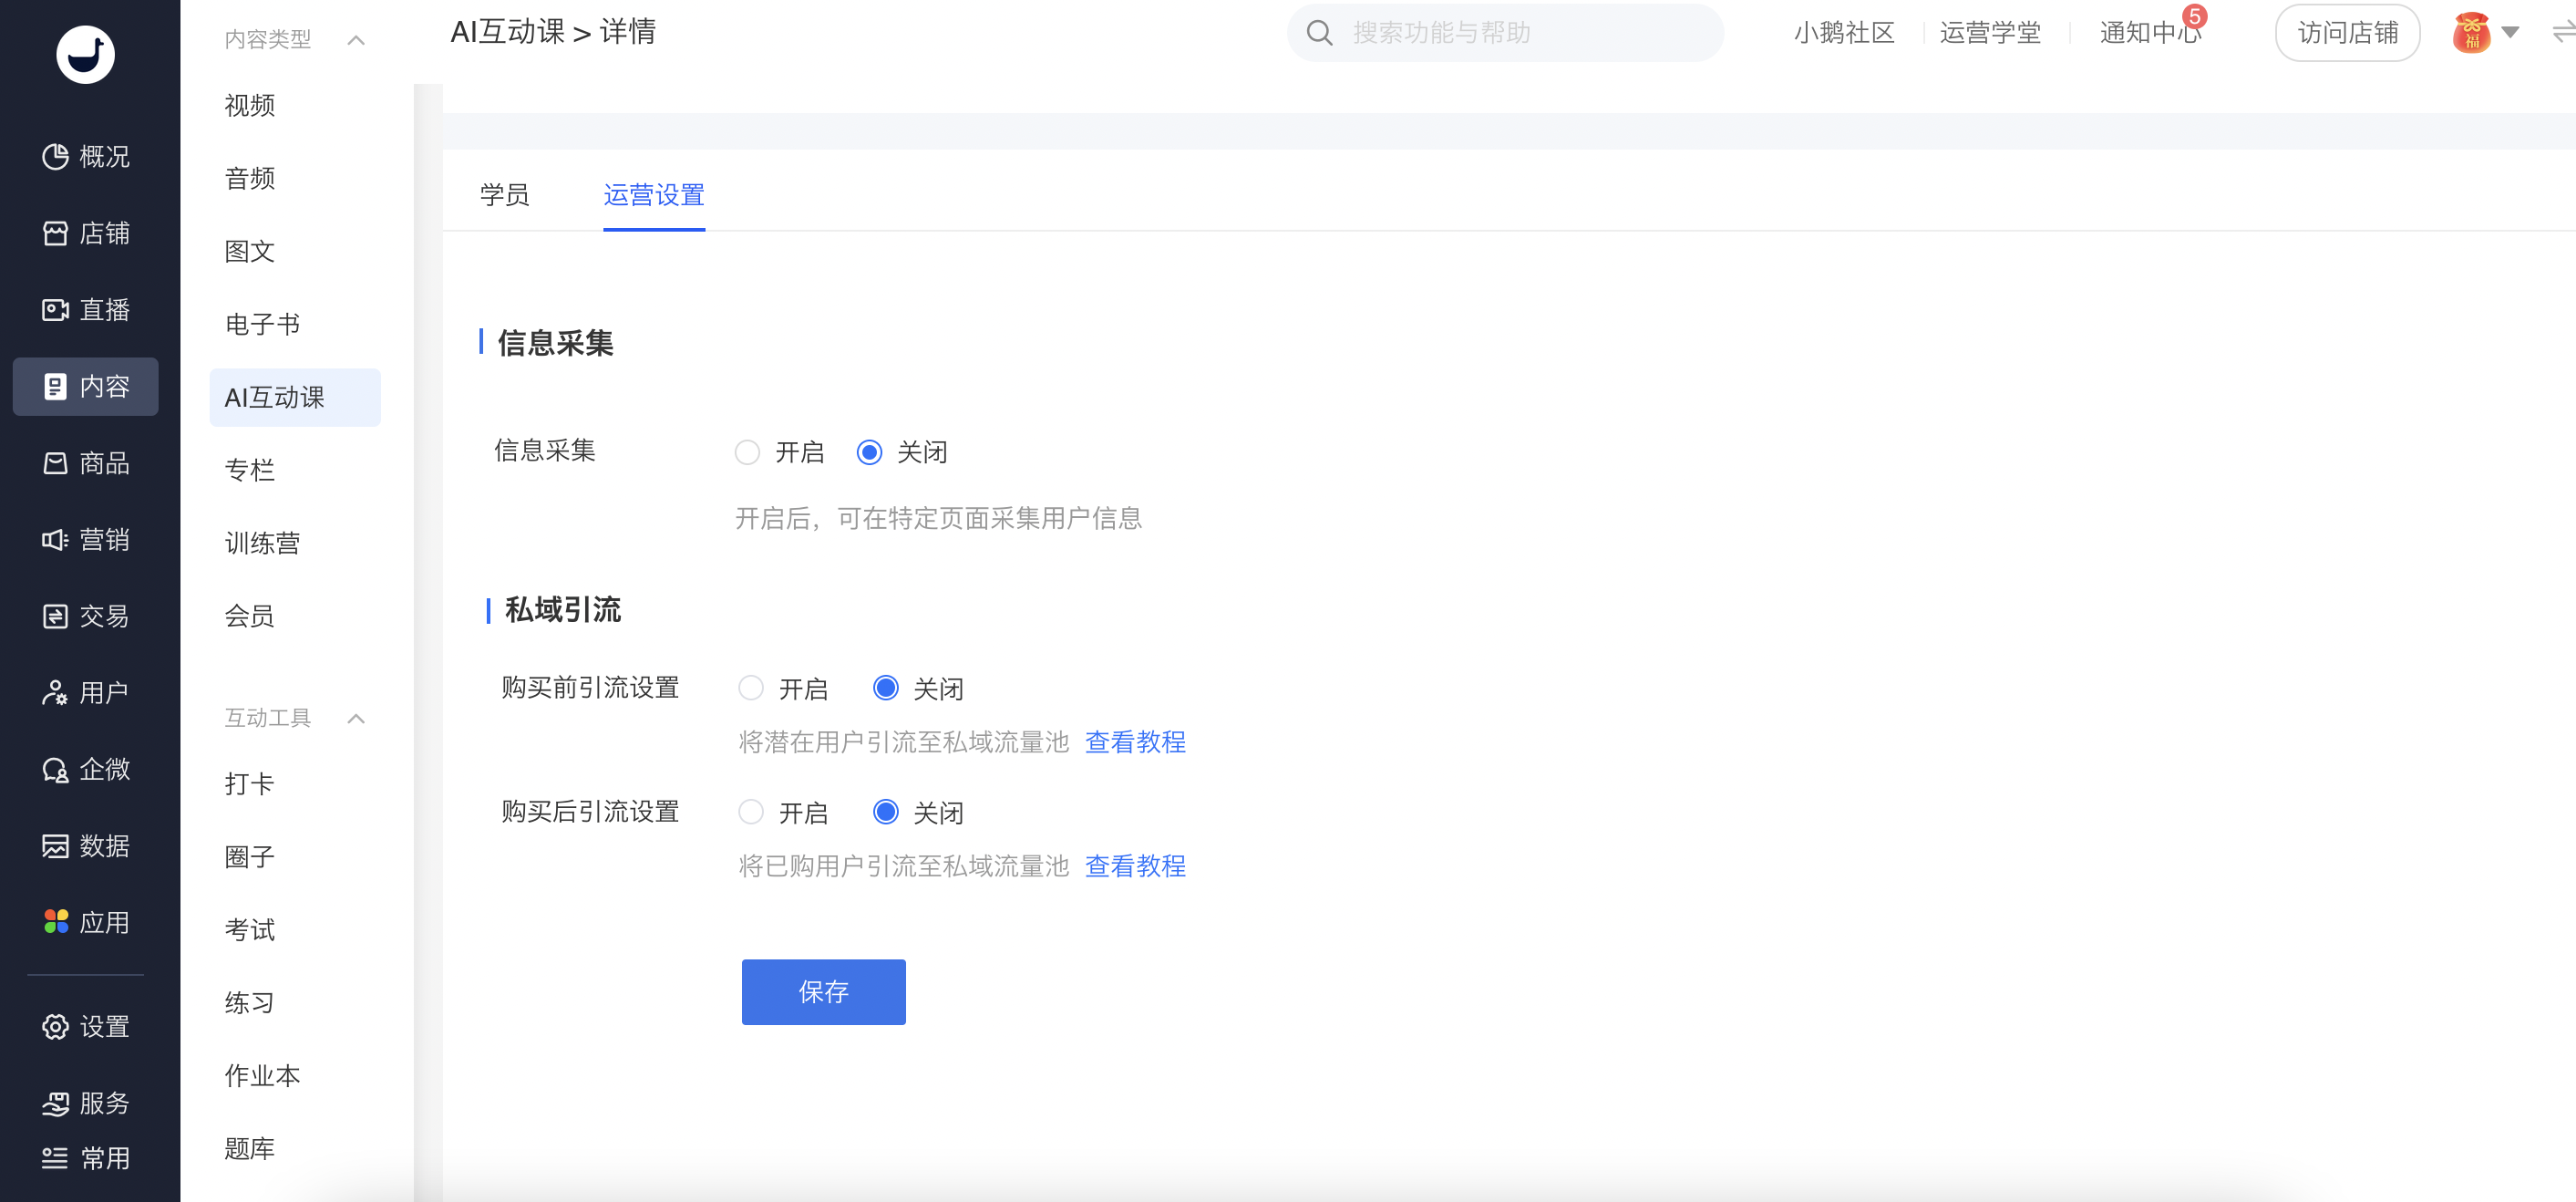Open 查看教程 for 购买后引流
Image resolution: width=2576 pixels, height=1202 pixels.
click(1135, 865)
